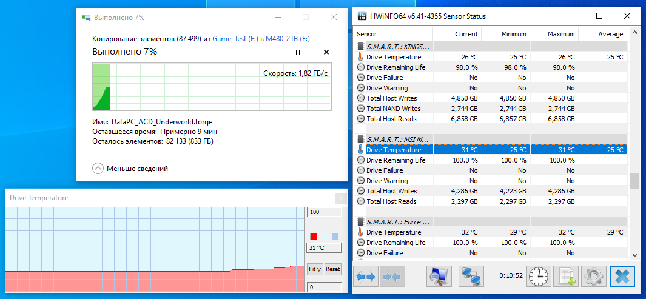Click icon beside KINGS Drive Warning
Viewport: 646px width, 299px height.
point(361,88)
